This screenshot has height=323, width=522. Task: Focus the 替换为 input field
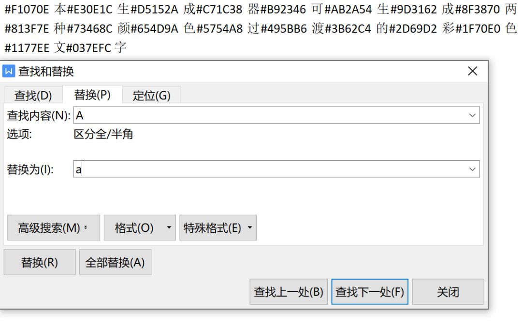[x=271, y=169]
